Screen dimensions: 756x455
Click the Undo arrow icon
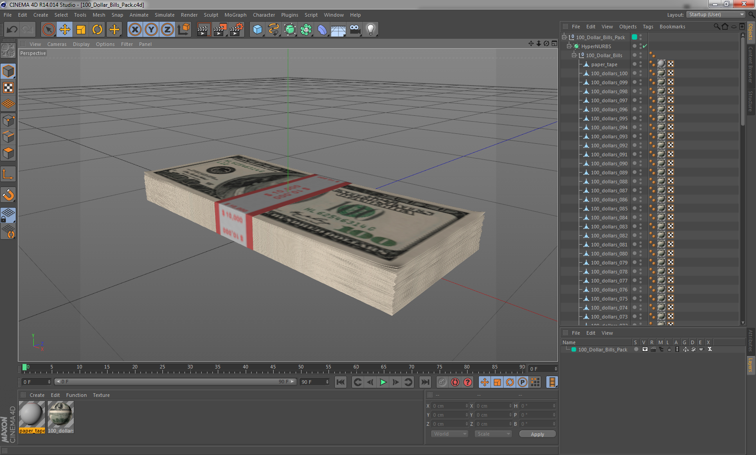pos(12,30)
